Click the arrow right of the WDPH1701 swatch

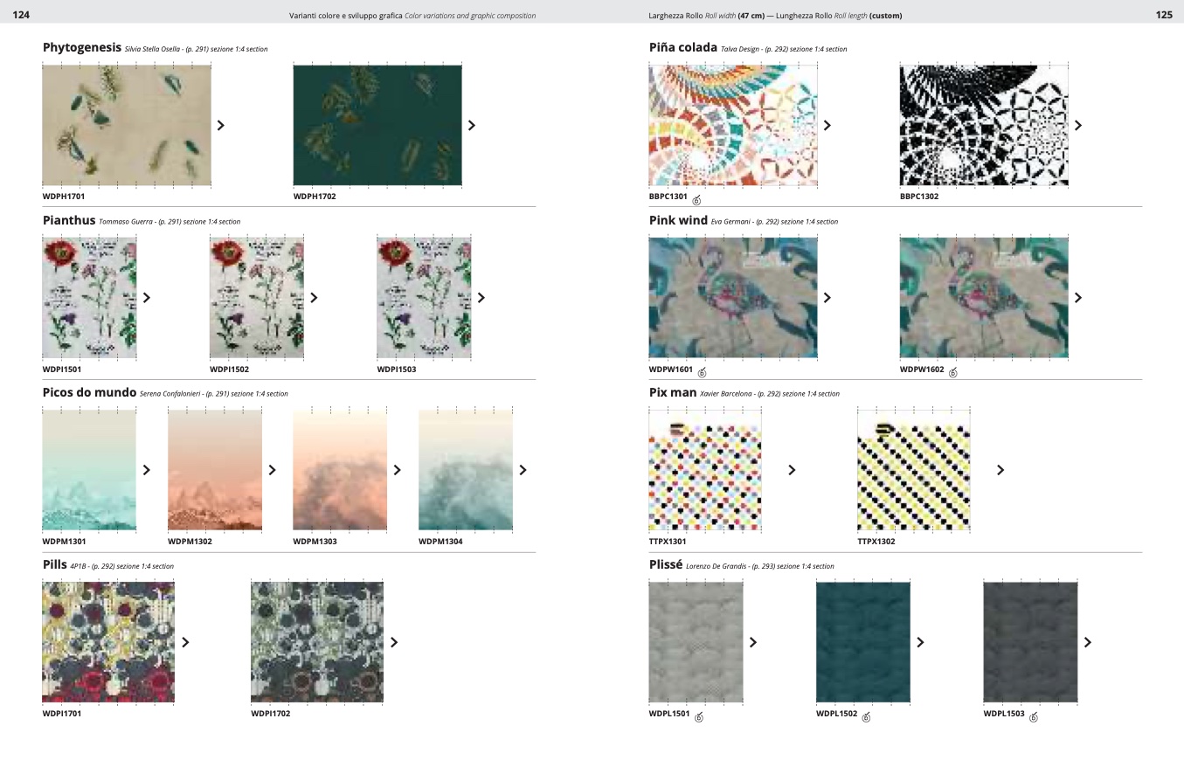click(x=220, y=125)
